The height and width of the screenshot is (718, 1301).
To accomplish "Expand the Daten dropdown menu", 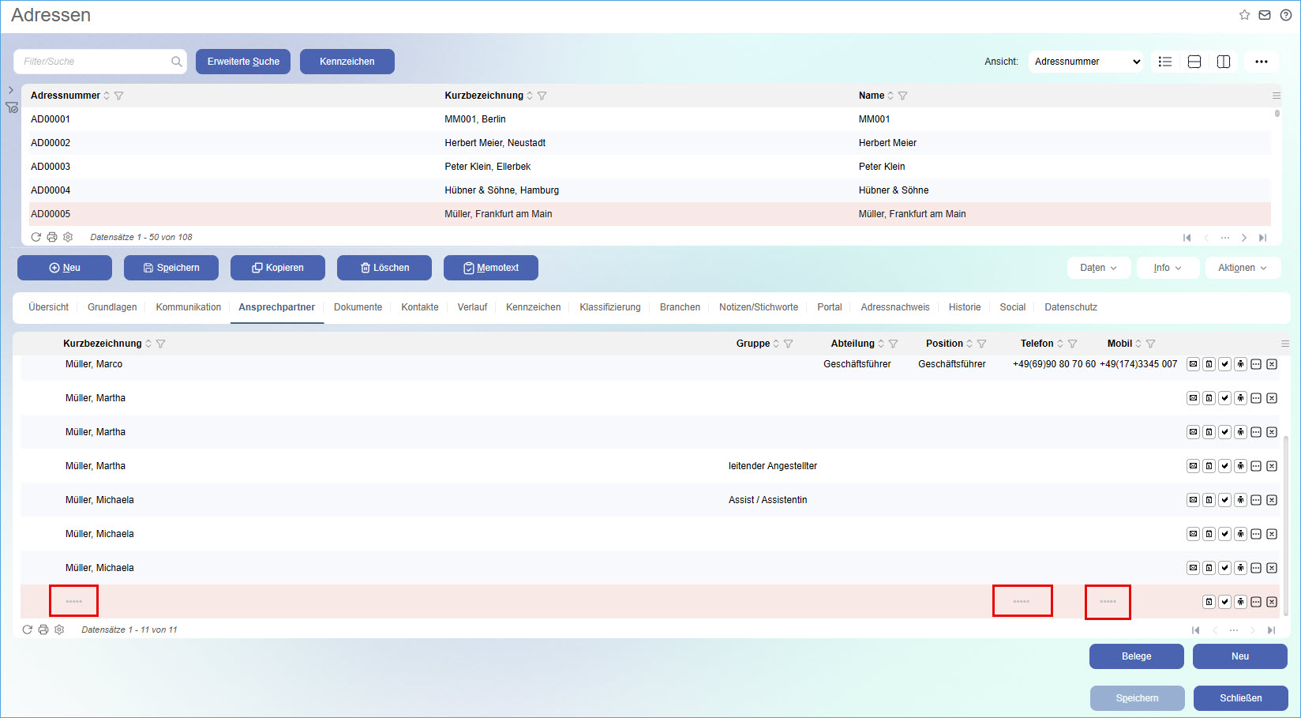I will tap(1098, 268).
